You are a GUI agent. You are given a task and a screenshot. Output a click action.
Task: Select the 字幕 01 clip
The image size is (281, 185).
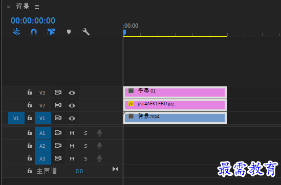point(175,92)
